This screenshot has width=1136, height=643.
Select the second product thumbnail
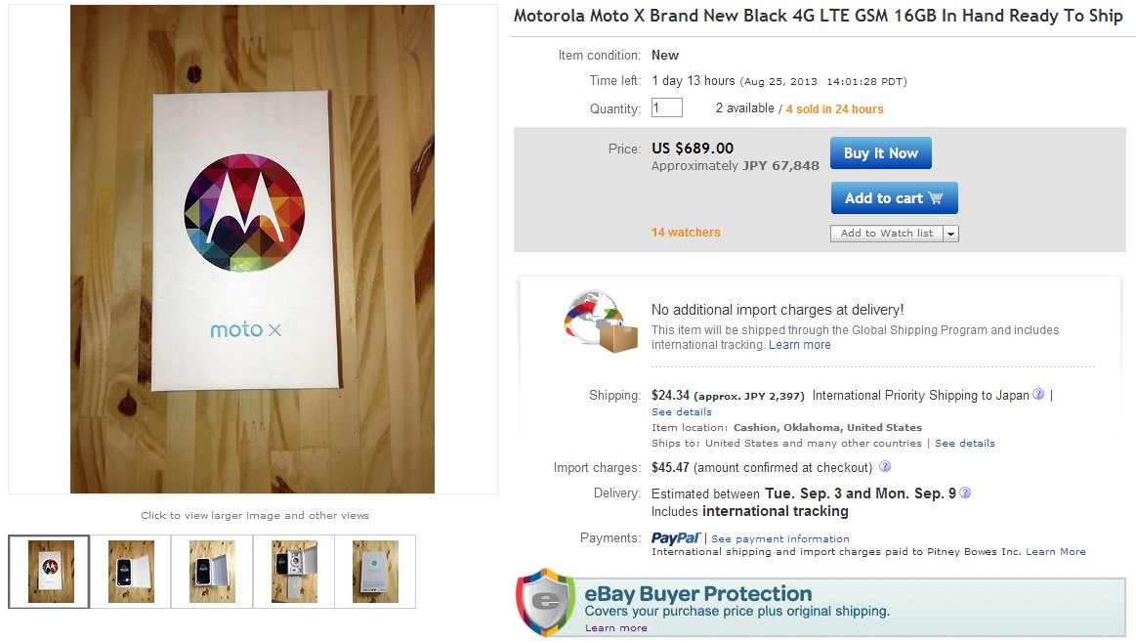tap(131, 571)
